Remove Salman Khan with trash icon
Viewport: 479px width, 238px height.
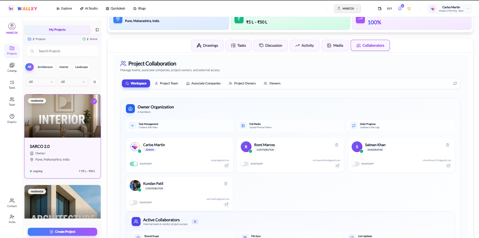point(448,145)
